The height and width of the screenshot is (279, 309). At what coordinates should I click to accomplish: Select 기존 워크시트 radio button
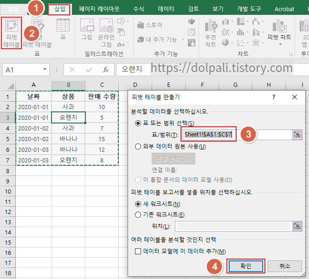click(138, 214)
